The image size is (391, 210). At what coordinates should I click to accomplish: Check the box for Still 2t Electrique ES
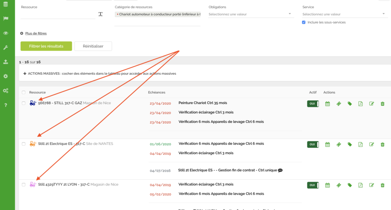click(24, 144)
